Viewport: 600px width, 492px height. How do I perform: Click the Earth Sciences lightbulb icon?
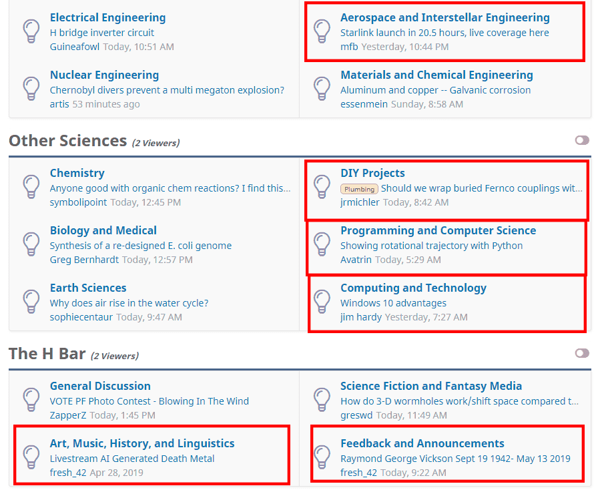pos(31,302)
